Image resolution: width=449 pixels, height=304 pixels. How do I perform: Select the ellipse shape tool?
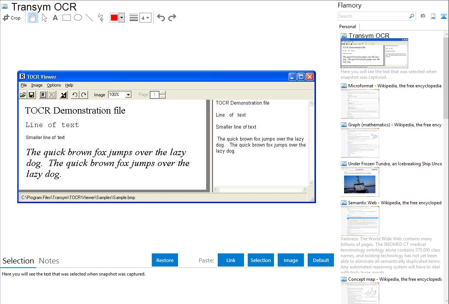point(78,18)
